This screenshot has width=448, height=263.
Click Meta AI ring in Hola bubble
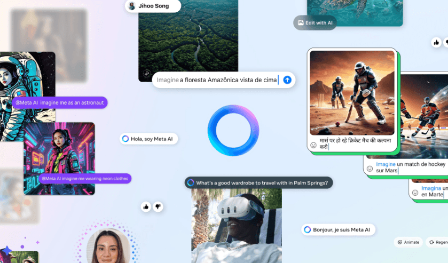tap(125, 139)
